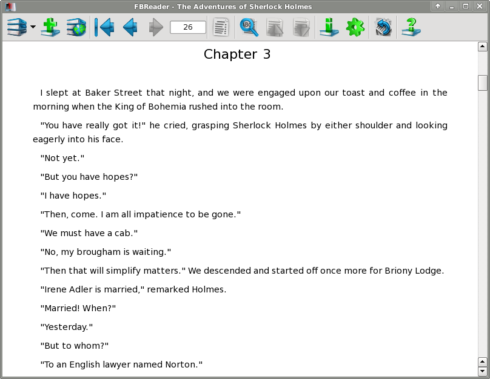Click the FBReader app icon in title bar
This screenshot has height=379, width=490.
tap(10, 7)
